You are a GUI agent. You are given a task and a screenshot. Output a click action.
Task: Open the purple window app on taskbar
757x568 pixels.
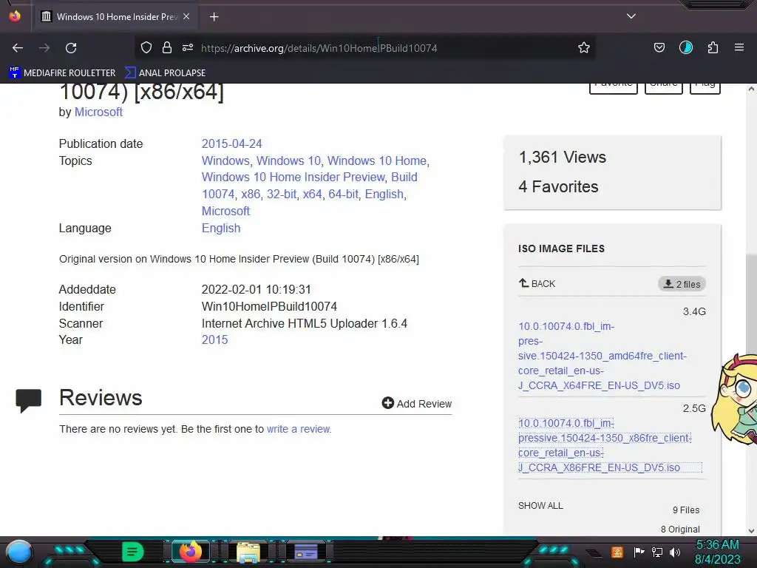305,552
